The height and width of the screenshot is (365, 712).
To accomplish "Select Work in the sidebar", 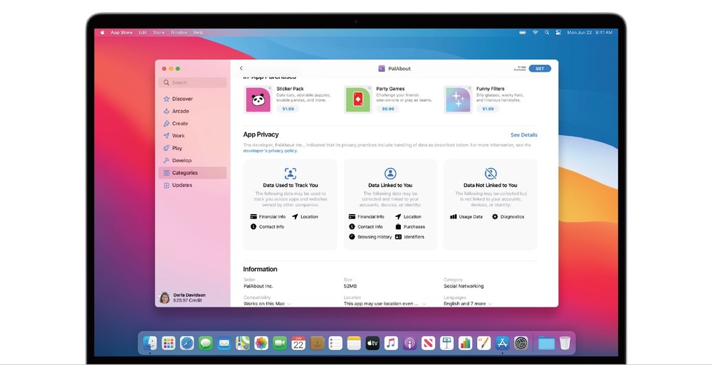I will (192, 135).
